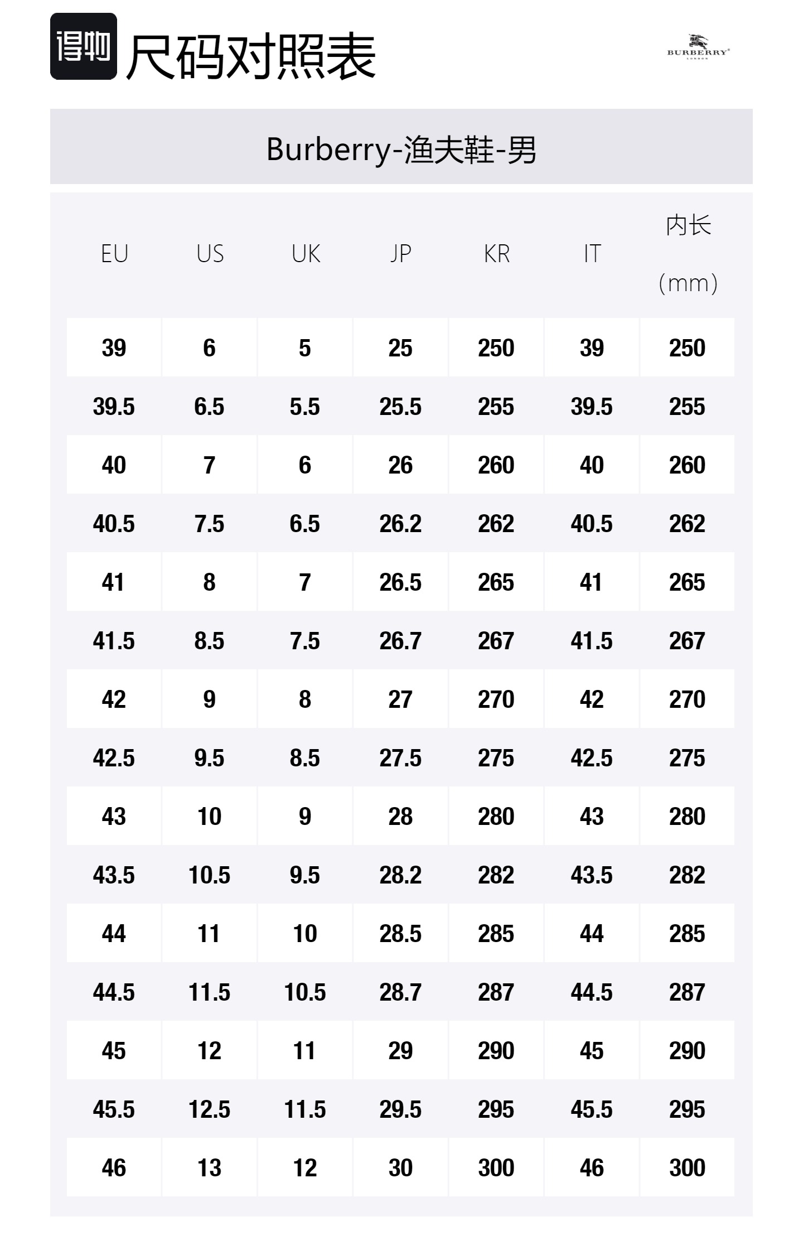Click the UK column header
This screenshot has height=1260, width=803.
coord(306,254)
